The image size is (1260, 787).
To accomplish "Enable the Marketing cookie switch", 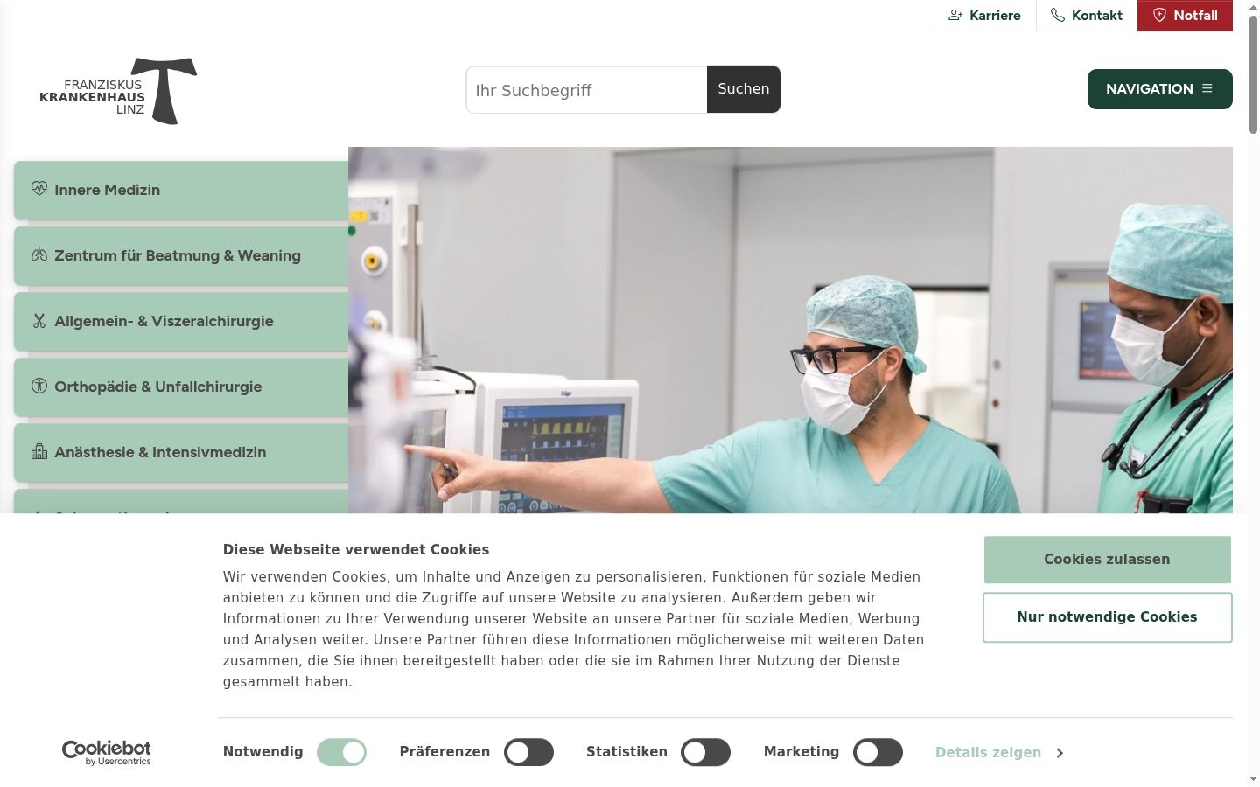I will [878, 752].
